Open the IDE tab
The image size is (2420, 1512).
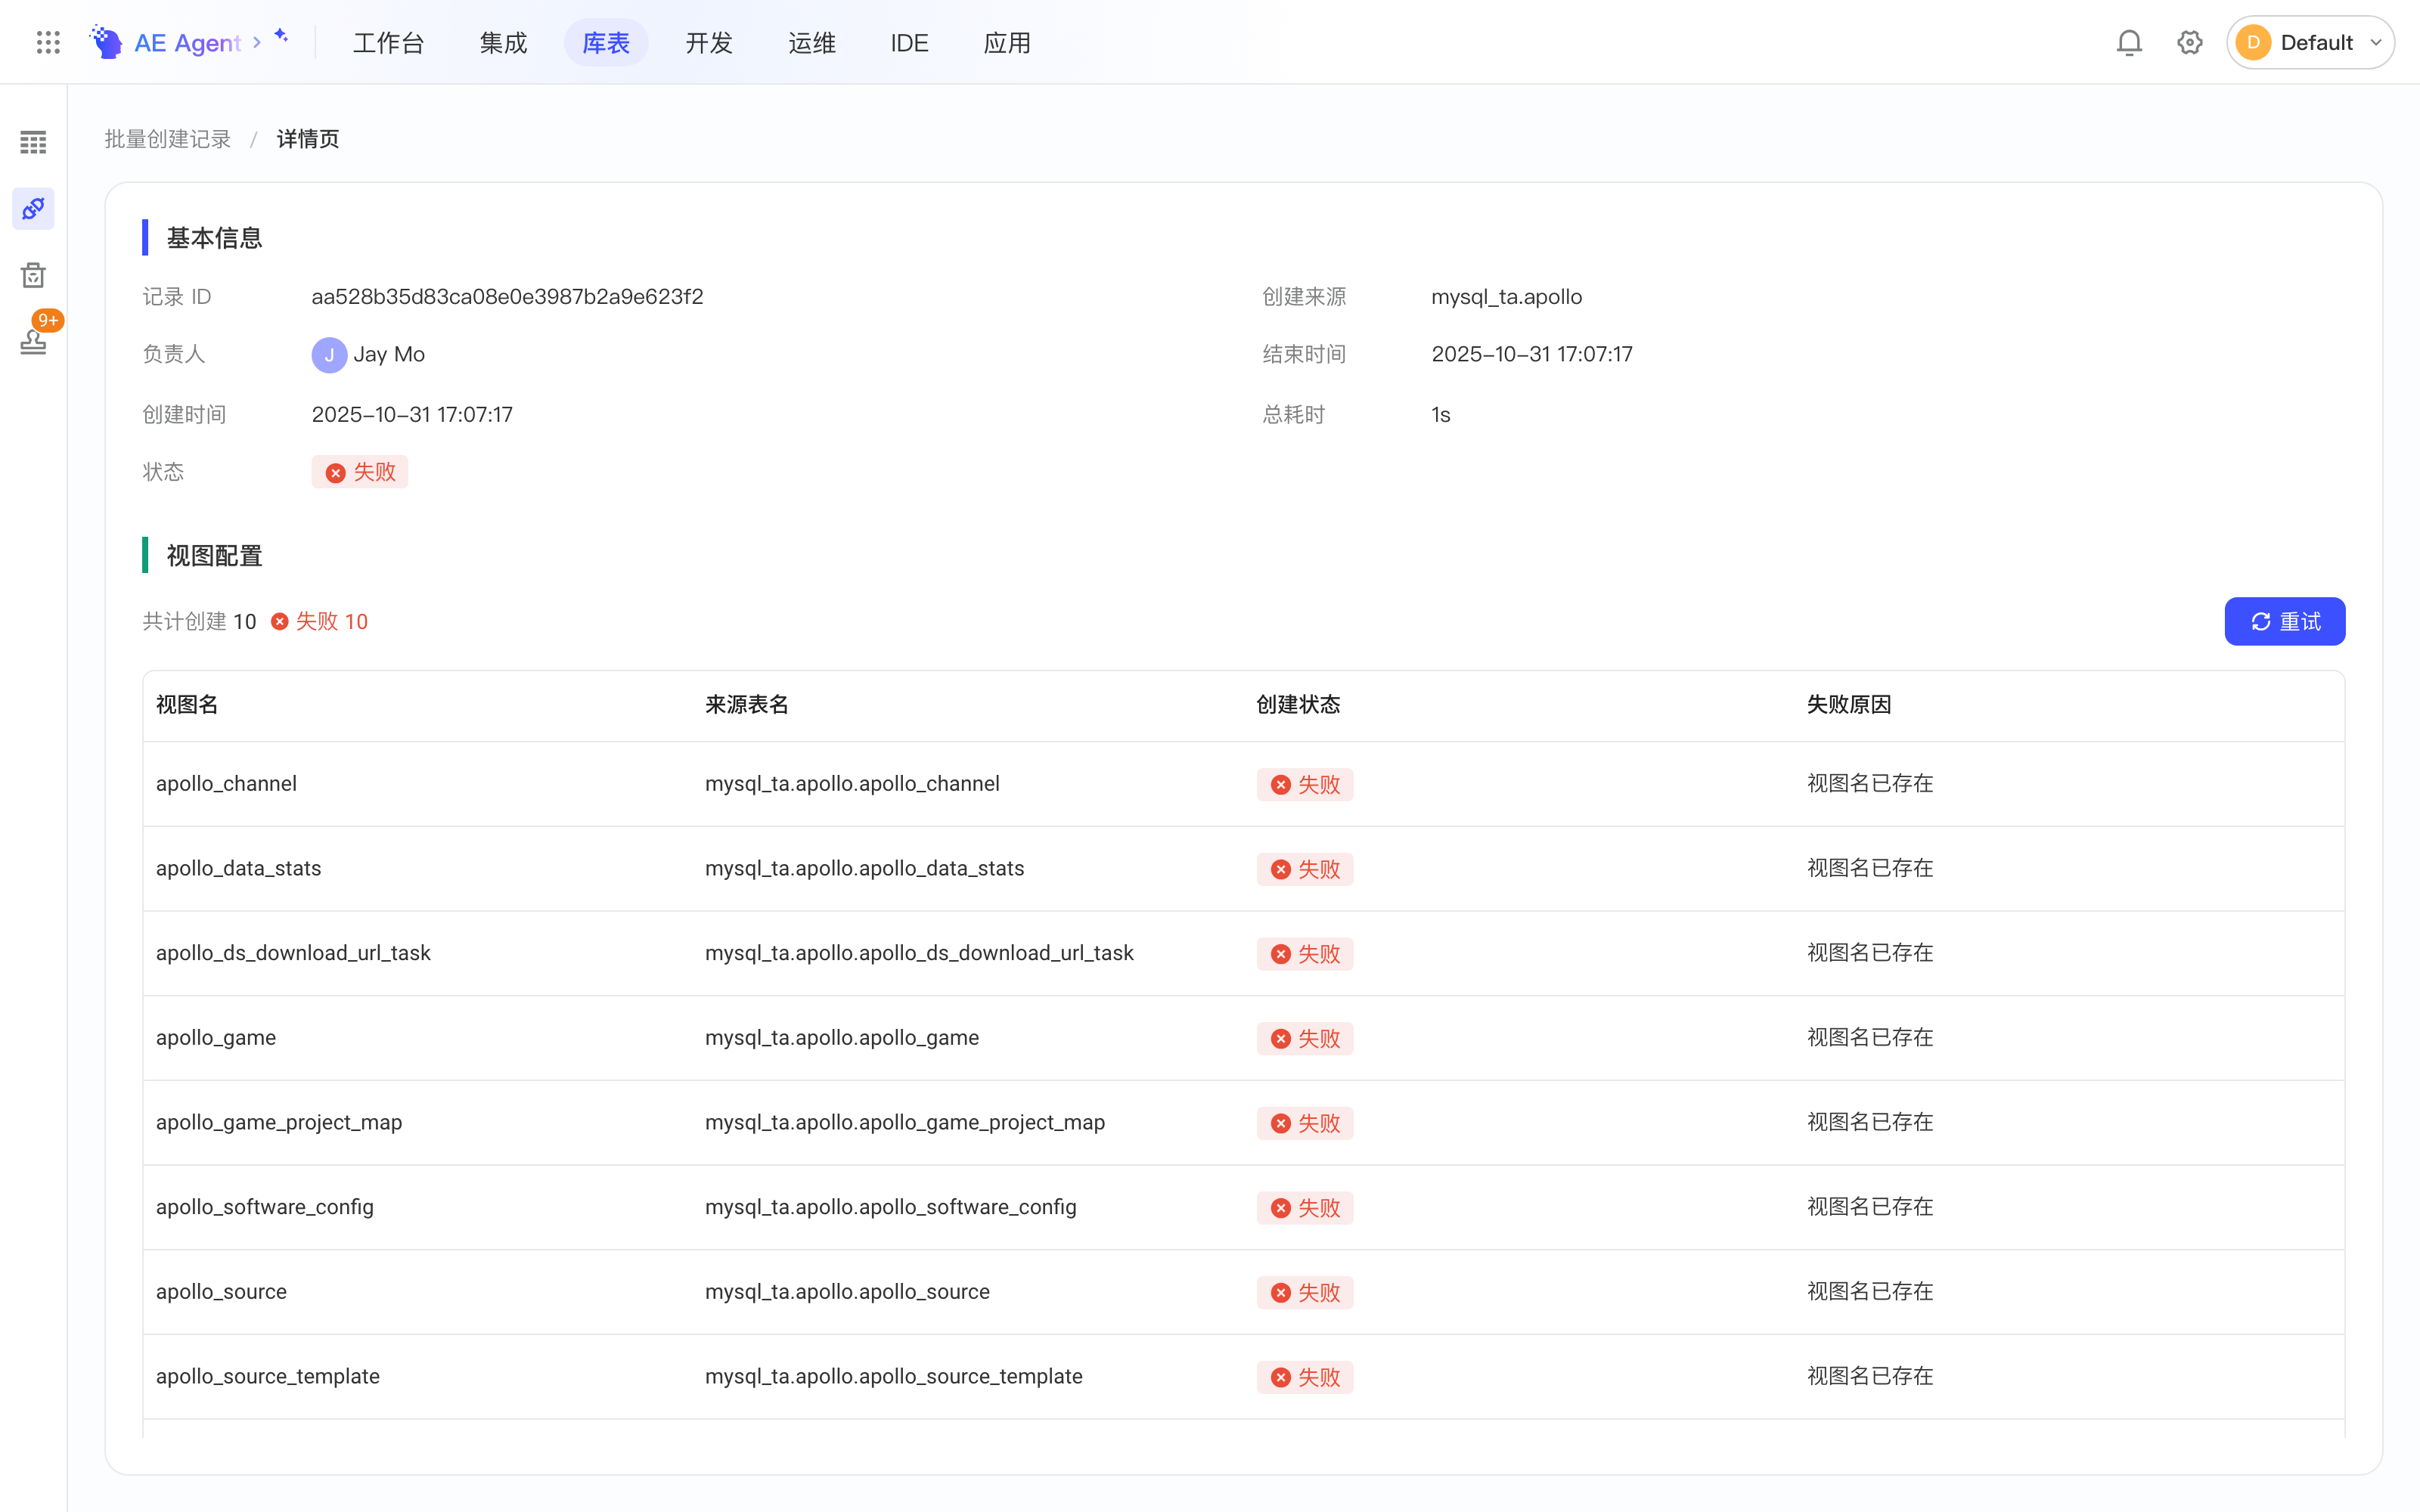(909, 43)
